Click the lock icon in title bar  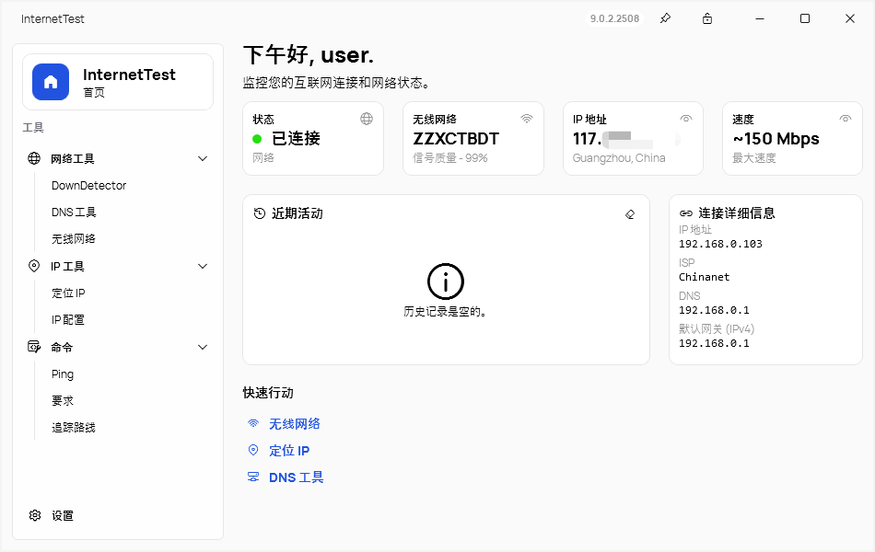pyautogui.click(x=707, y=18)
